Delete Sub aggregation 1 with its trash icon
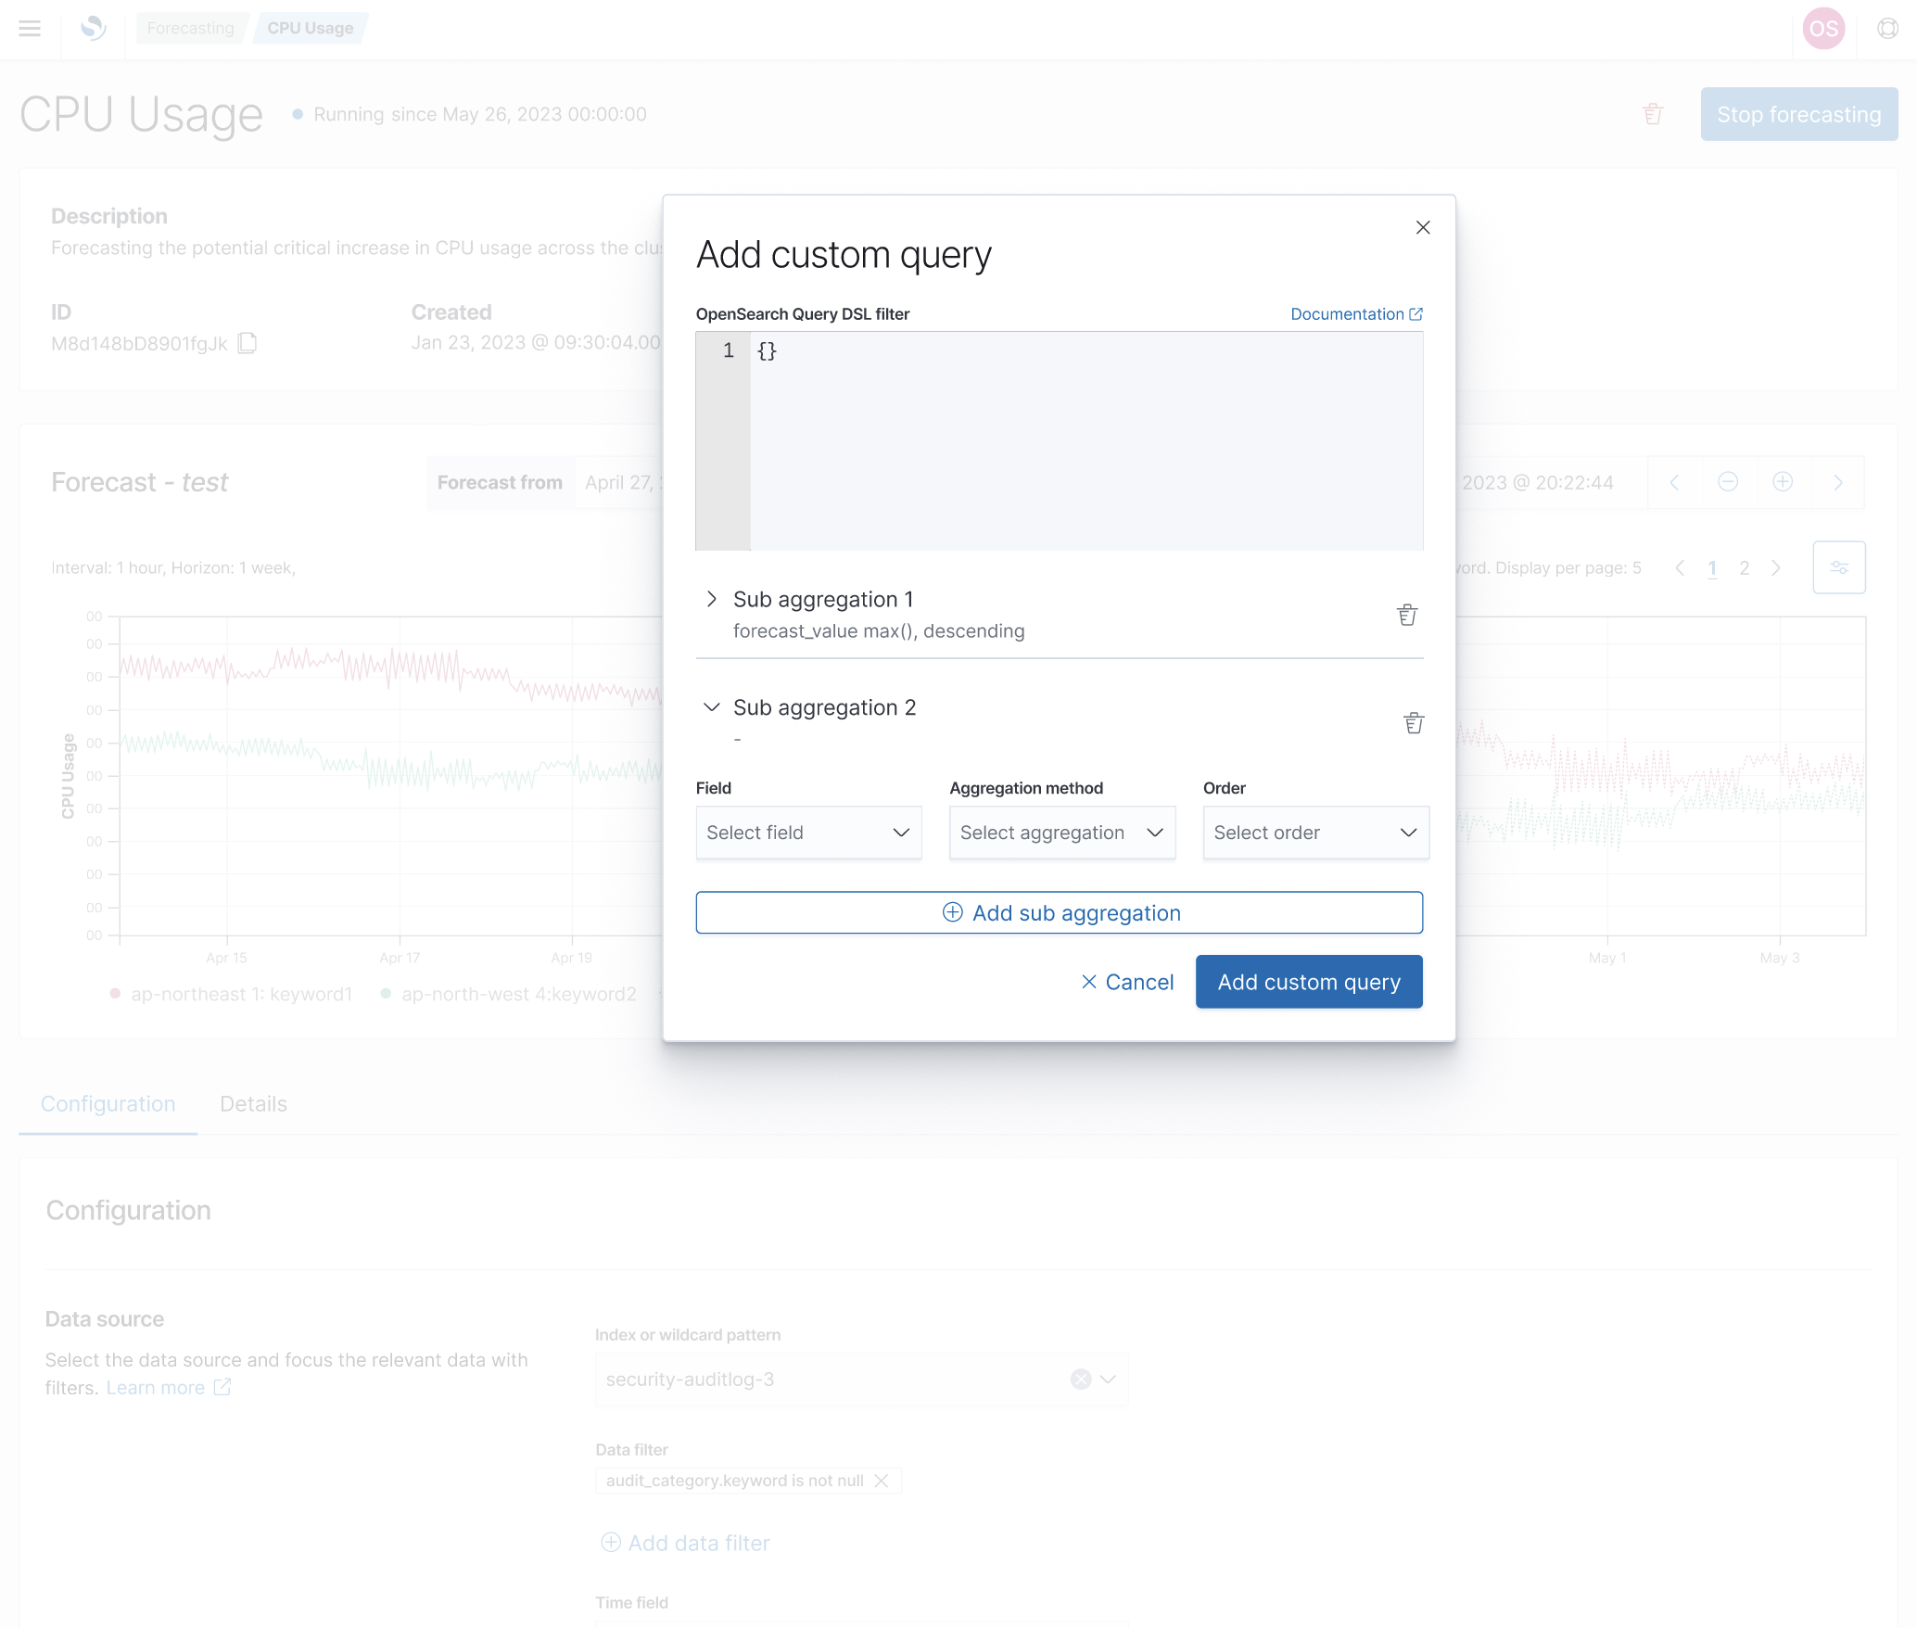 point(1406,615)
